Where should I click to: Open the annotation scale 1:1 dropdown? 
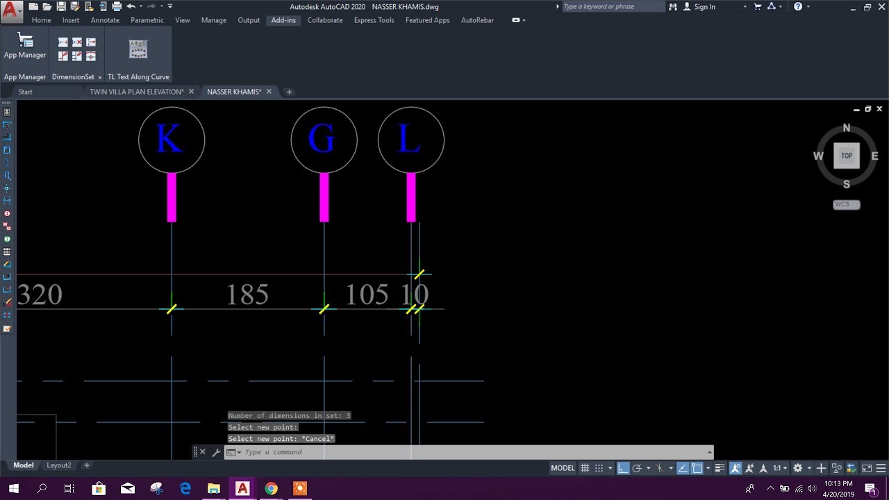click(x=780, y=468)
